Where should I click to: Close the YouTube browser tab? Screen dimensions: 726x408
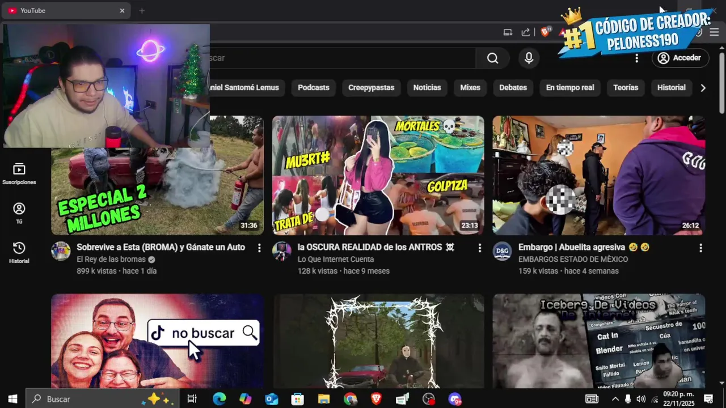coord(122,10)
